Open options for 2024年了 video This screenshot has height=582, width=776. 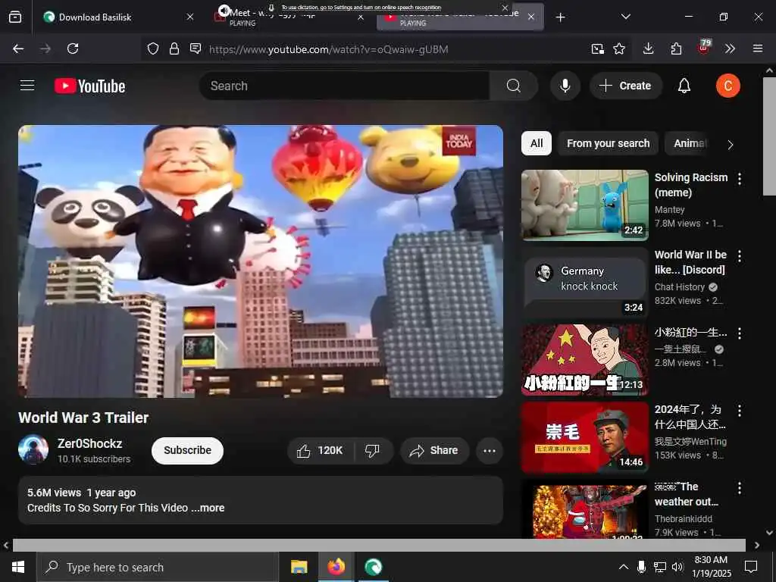tap(740, 410)
